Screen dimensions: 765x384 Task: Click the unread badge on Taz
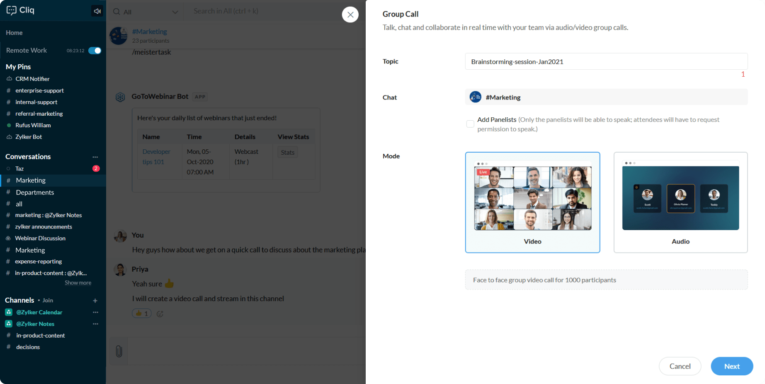96,168
